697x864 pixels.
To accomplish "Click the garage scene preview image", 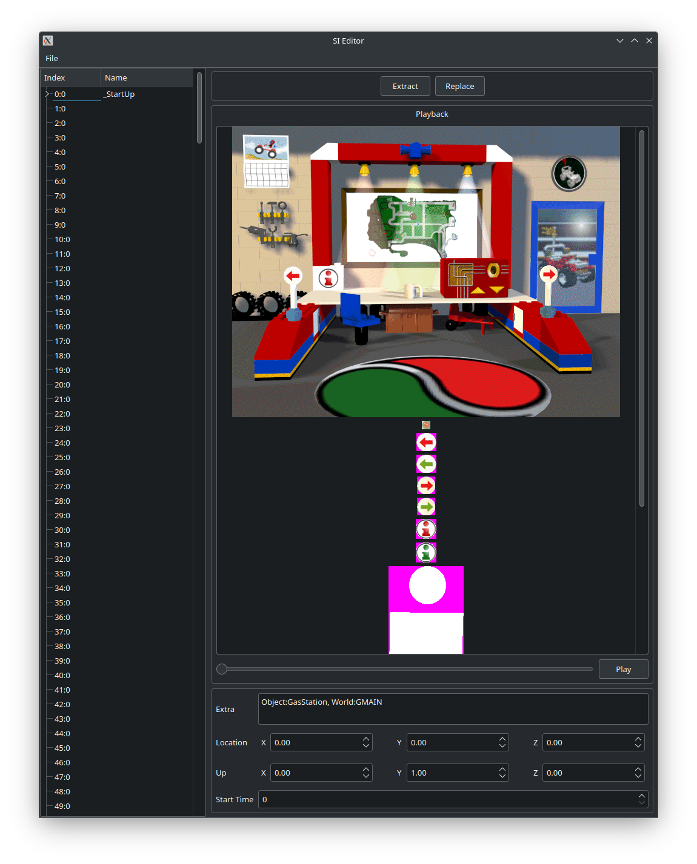I will click(426, 271).
